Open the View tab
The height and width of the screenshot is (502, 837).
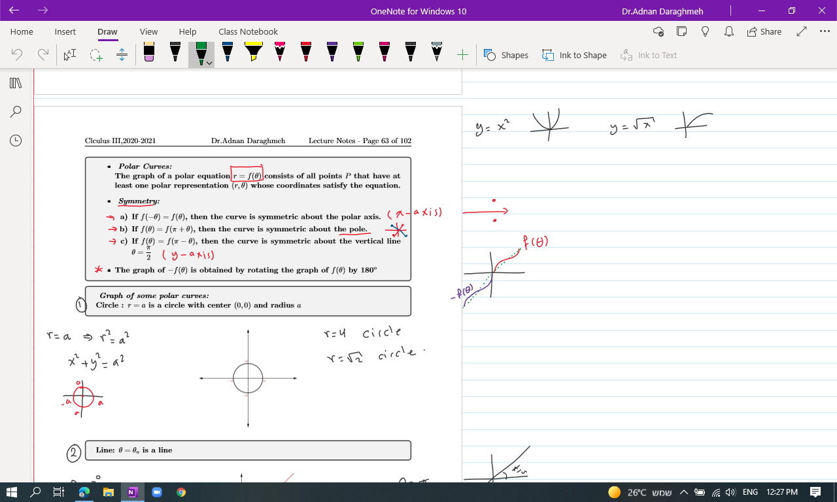pyautogui.click(x=148, y=31)
